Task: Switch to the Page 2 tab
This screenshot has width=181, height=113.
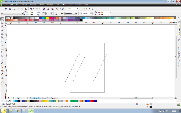Action: pyautogui.click(x=45, y=98)
